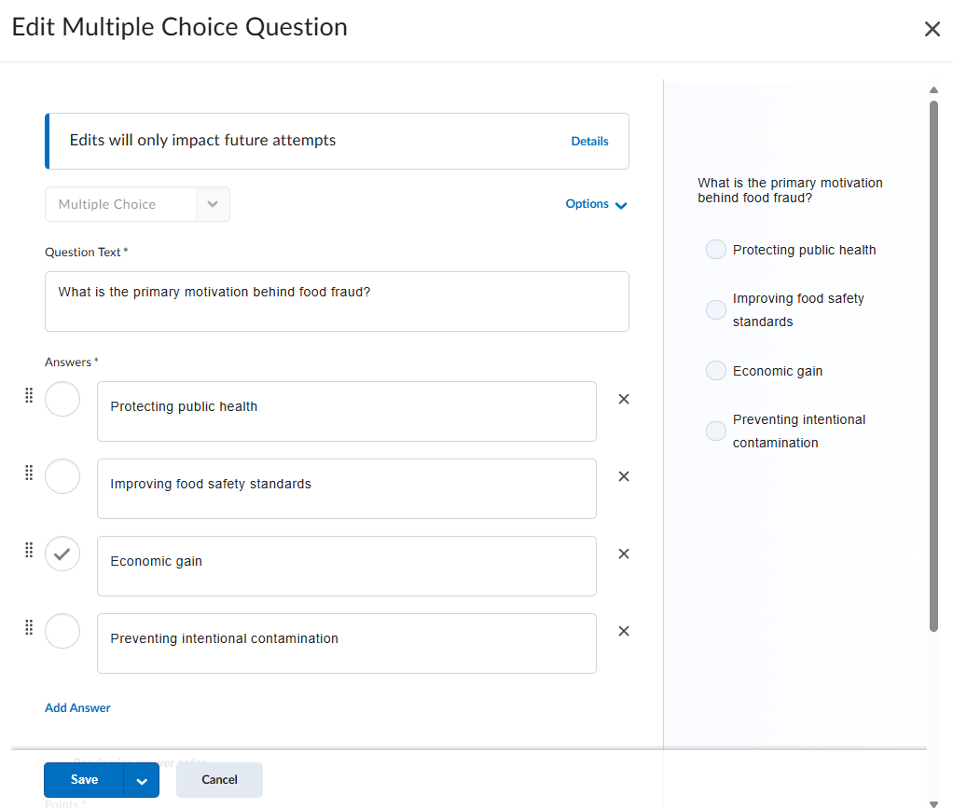Image resolution: width=953 pixels, height=808 pixels.
Task: Remove the Preventing intentional contamination answer
Action: click(624, 631)
